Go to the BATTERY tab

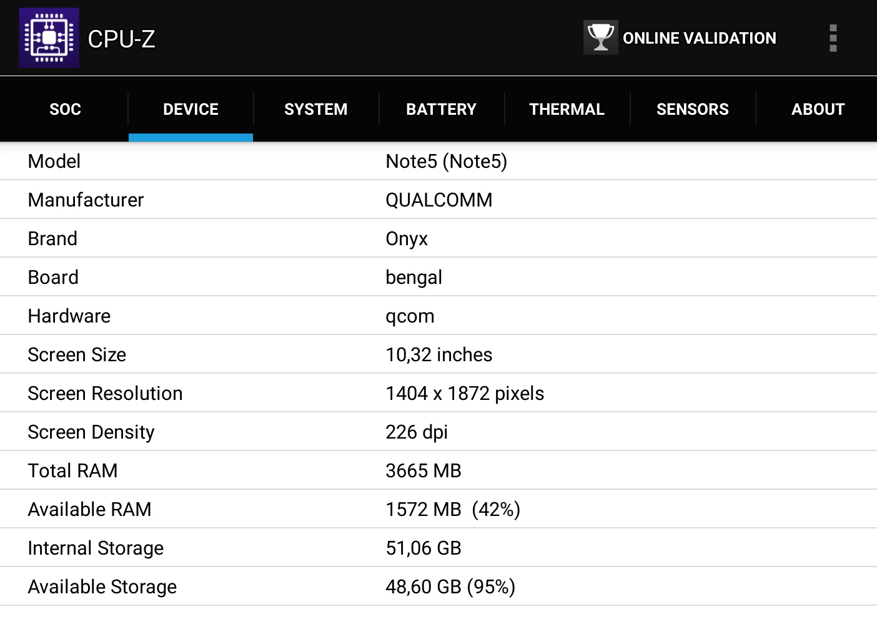point(442,109)
